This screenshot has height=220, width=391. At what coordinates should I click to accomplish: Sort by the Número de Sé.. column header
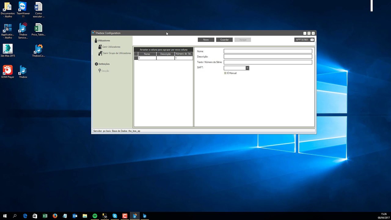(184, 54)
